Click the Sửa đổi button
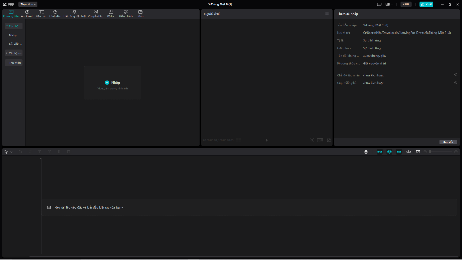 pos(448,142)
